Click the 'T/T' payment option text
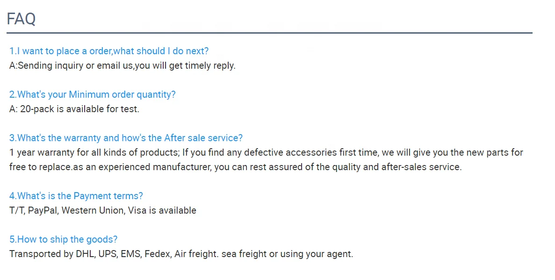The height and width of the screenshot is (280, 555). click(x=17, y=210)
